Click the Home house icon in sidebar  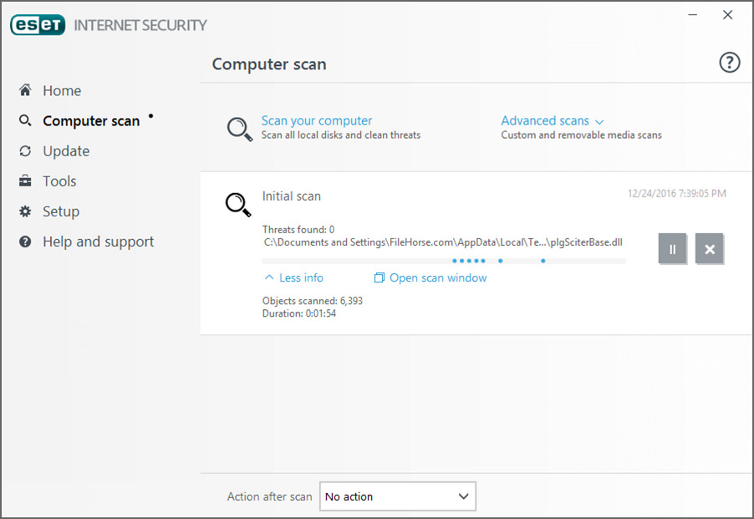pos(25,90)
